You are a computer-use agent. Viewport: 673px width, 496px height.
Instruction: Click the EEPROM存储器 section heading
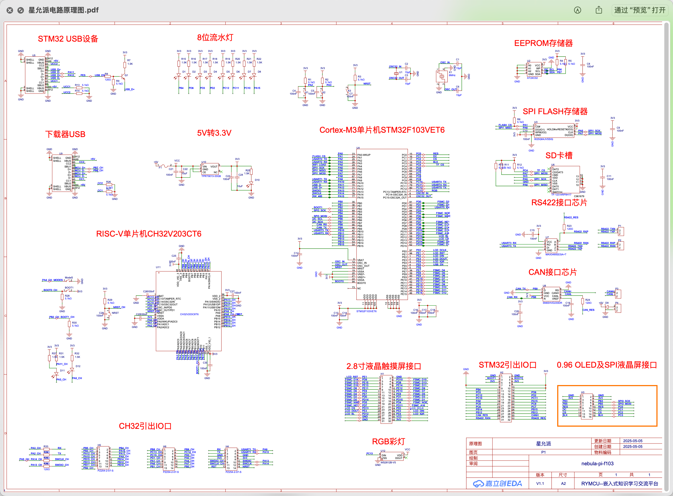click(x=543, y=43)
